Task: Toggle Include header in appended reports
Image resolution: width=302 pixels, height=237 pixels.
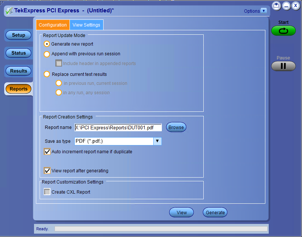Action: (59, 63)
